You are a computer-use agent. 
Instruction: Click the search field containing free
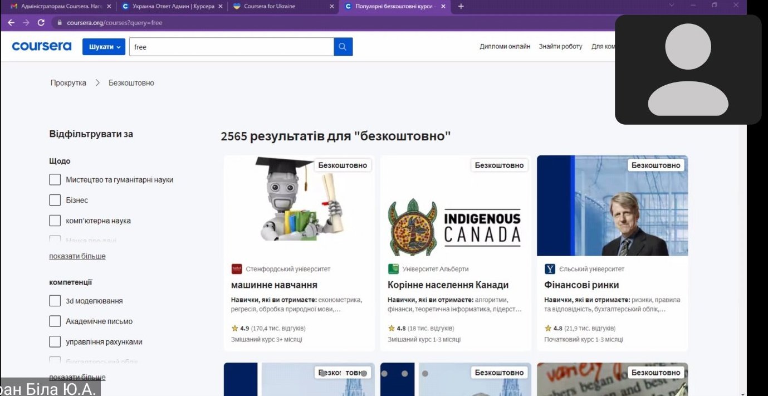click(232, 47)
